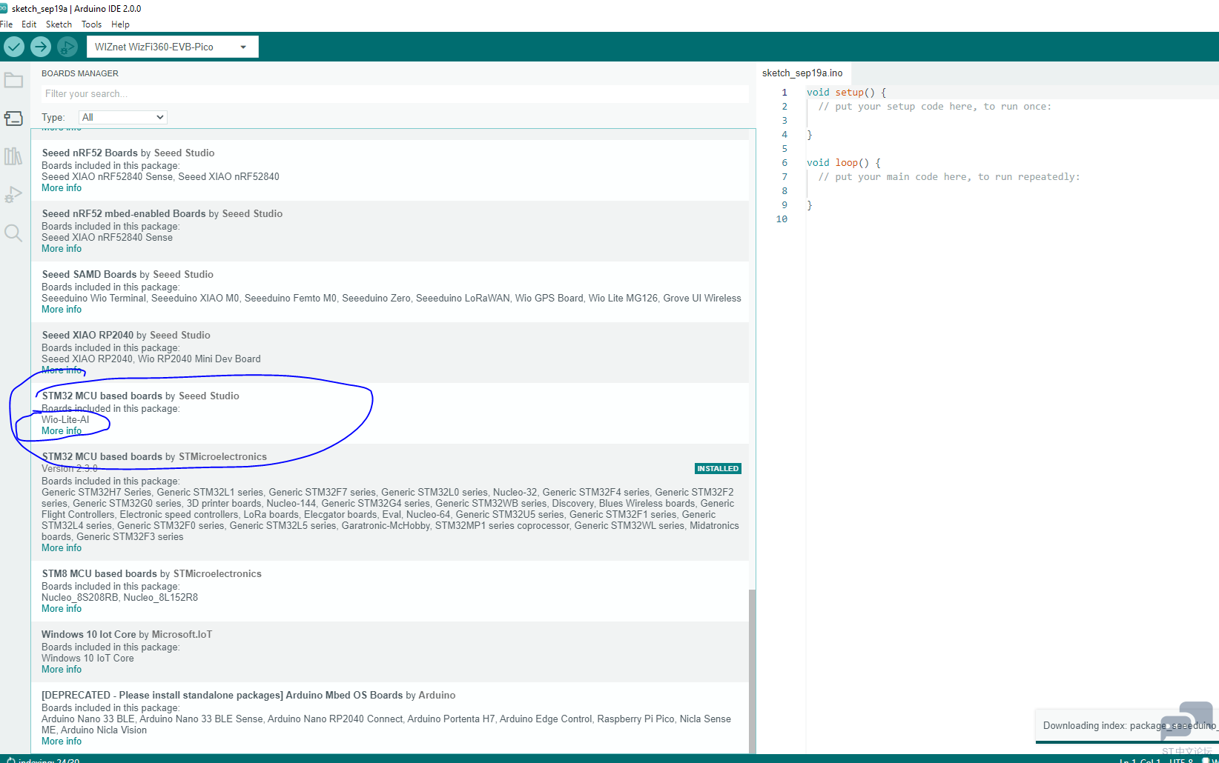Open More info for Seeed nRF52 mbed-enabled Boards
The width and height of the screenshot is (1219, 763).
pyautogui.click(x=62, y=249)
